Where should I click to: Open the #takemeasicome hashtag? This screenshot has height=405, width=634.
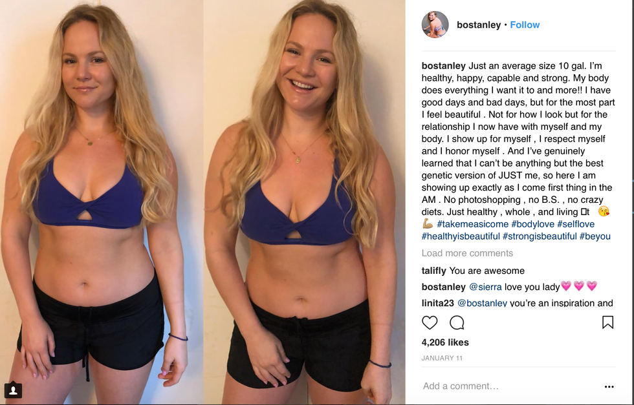(472, 224)
